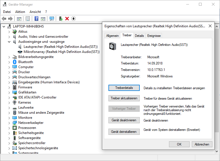Toggle the console tree pane toolbar icon
This screenshot has width=220, height=161.
tap(19, 19)
